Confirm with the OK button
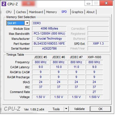Viewport: 115px width, 115px height. click(101, 109)
